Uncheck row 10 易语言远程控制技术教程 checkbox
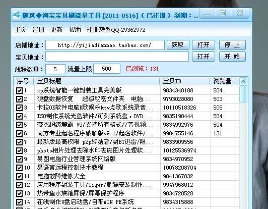The image size is (268, 209). point(19,168)
